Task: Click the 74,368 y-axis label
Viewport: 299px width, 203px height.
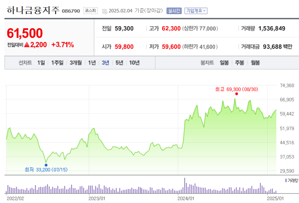Action: point(287,86)
